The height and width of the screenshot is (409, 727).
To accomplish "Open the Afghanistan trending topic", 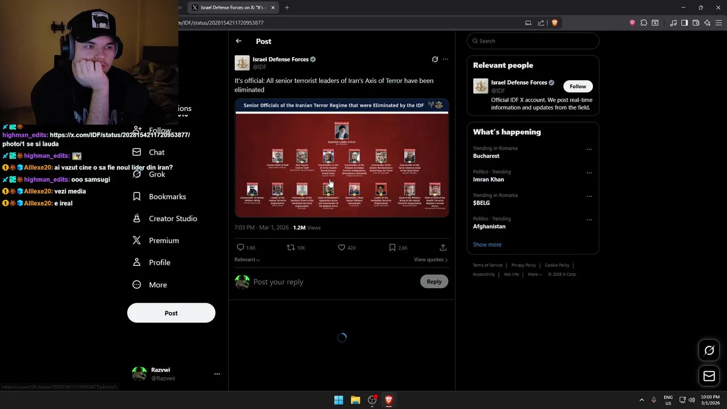I will click(489, 226).
